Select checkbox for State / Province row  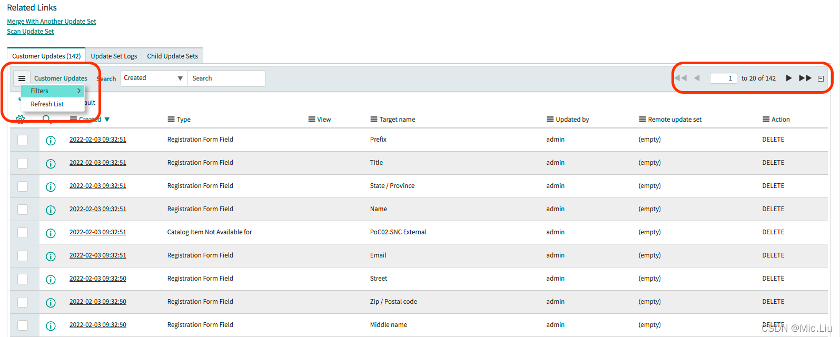tap(23, 186)
